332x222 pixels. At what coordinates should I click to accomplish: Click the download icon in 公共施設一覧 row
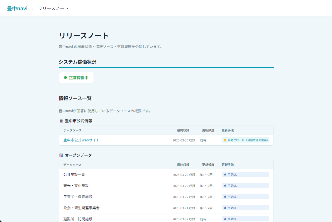(x=225, y=174)
